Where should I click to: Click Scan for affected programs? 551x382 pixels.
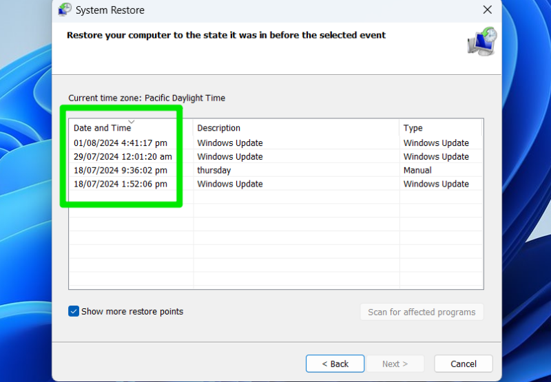422,312
